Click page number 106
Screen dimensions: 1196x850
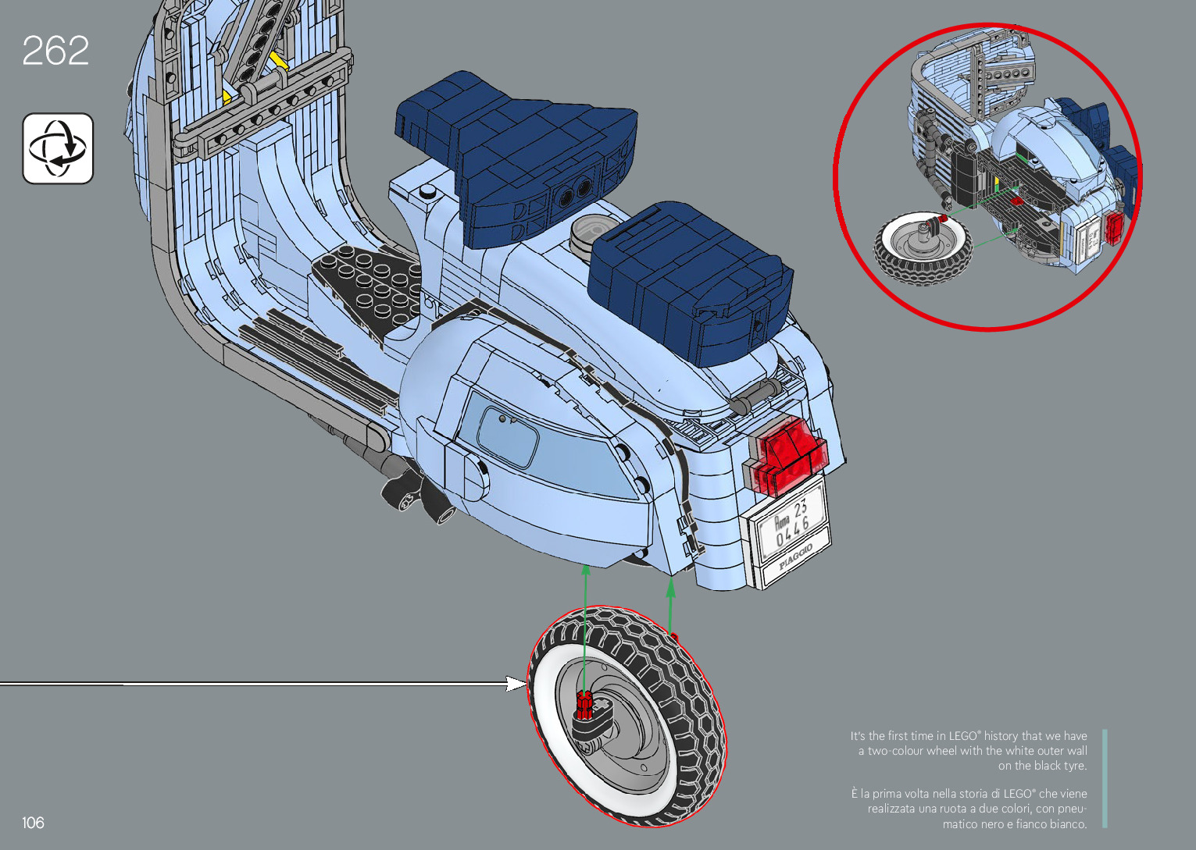tap(33, 823)
